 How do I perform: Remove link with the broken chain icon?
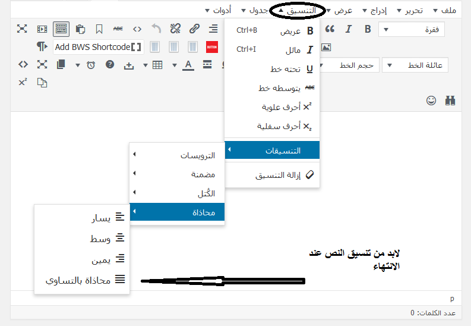(175, 29)
